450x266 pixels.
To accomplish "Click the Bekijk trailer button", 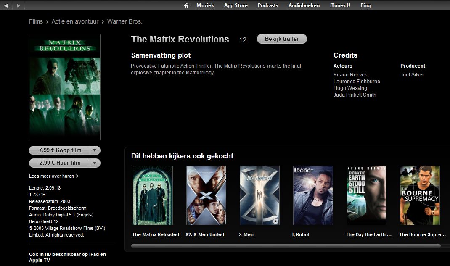I will [x=282, y=39].
